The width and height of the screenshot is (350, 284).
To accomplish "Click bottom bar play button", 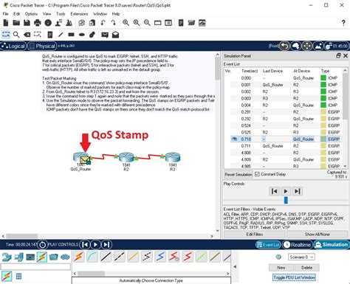I will point(95,245).
